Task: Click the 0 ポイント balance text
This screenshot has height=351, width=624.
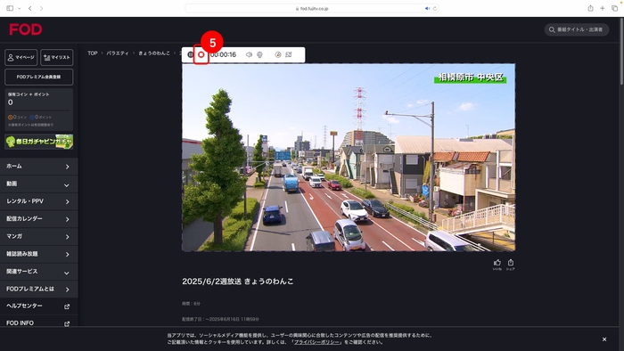Action: [x=41, y=118]
